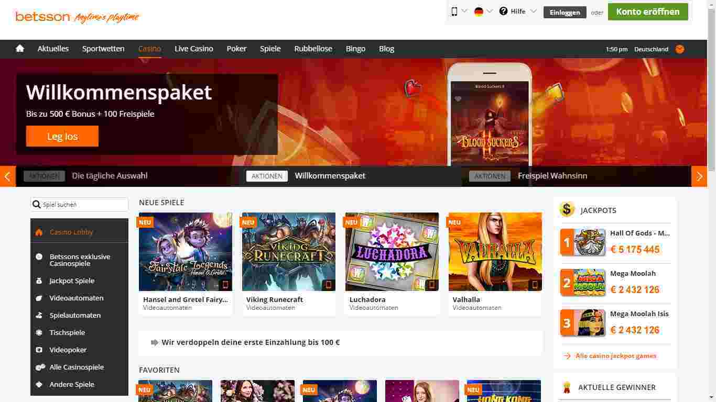
Task: Click the Alle Casinospiele sidebar icon
Action: pos(40,367)
